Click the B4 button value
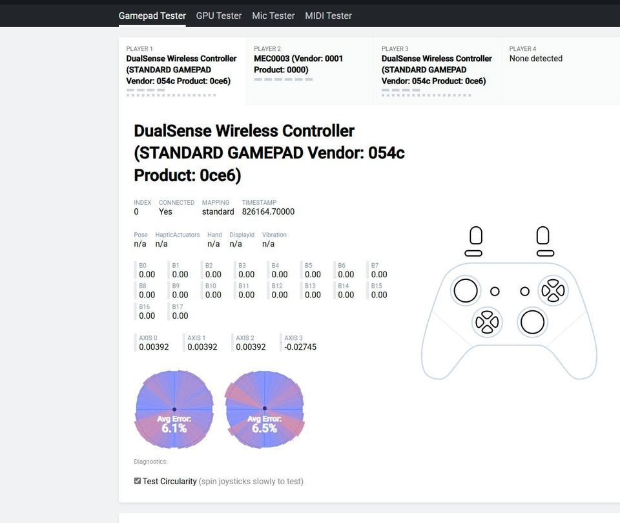The width and height of the screenshot is (620, 523). [x=280, y=274]
